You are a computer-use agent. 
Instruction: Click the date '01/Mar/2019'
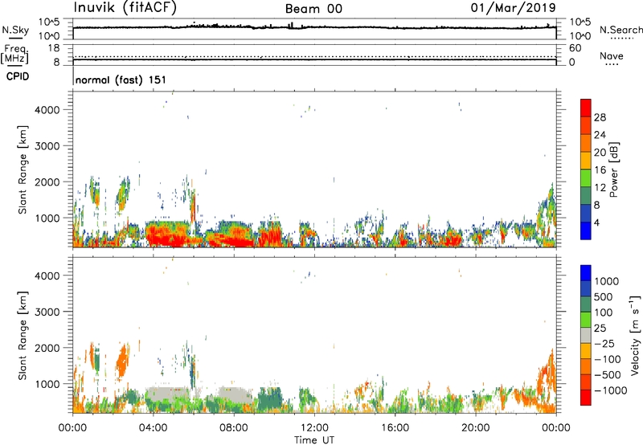[514, 8]
